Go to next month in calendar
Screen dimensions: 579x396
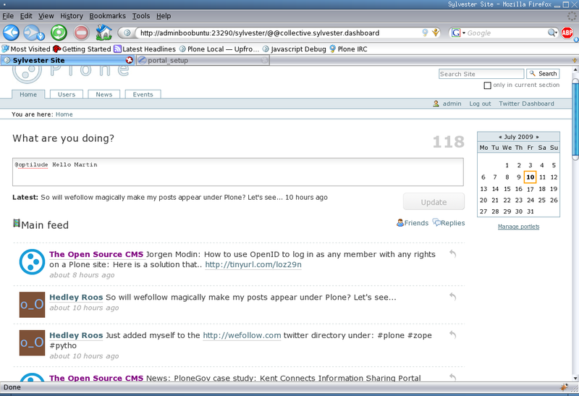(x=538, y=136)
